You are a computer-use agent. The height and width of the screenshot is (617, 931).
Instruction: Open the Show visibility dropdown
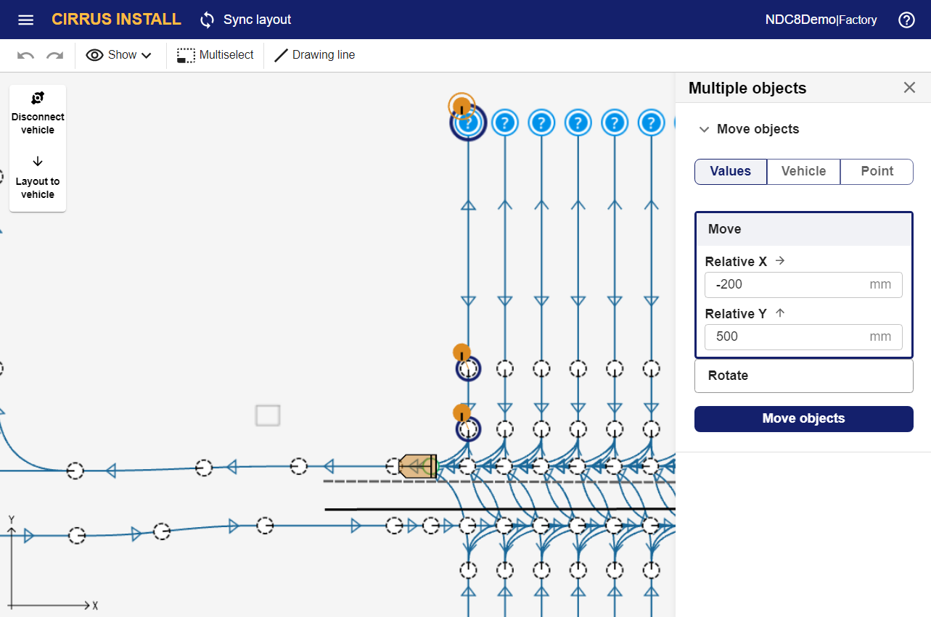pyautogui.click(x=120, y=55)
